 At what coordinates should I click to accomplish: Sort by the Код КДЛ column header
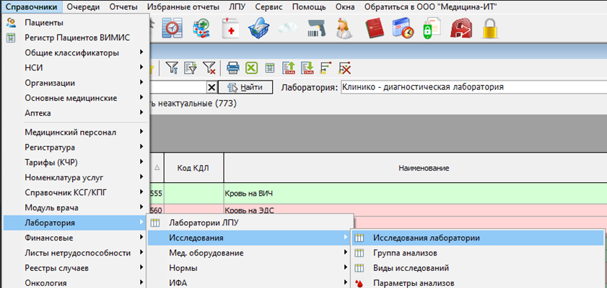click(x=194, y=168)
